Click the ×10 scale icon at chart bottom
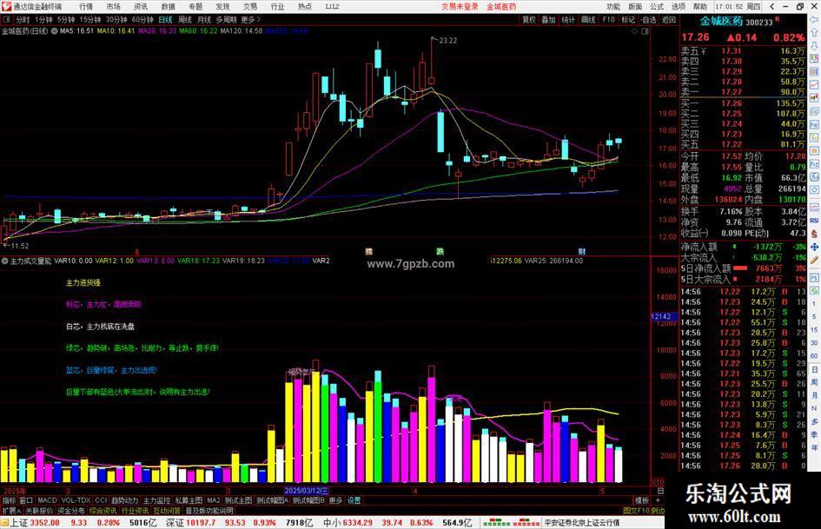Viewport: 821px width, 529px height. pos(657,481)
